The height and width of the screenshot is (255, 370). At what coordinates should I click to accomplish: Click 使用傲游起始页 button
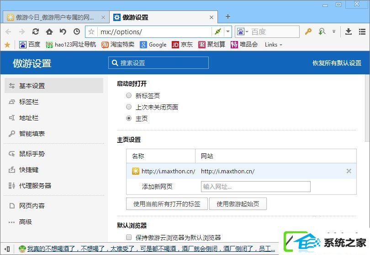click(238, 204)
